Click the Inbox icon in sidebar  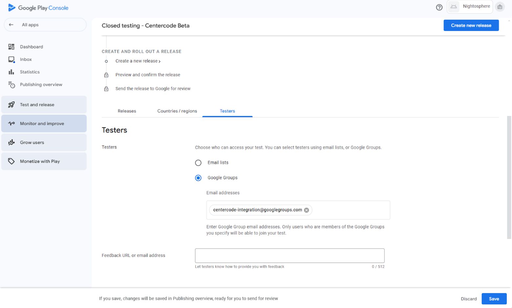coord(11,59)
